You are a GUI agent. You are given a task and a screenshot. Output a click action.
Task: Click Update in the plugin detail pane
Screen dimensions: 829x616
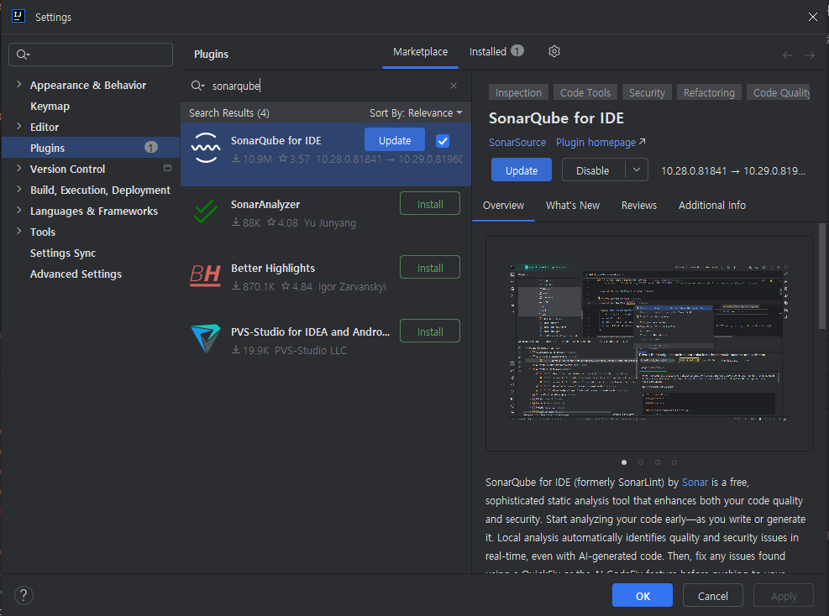522,170
